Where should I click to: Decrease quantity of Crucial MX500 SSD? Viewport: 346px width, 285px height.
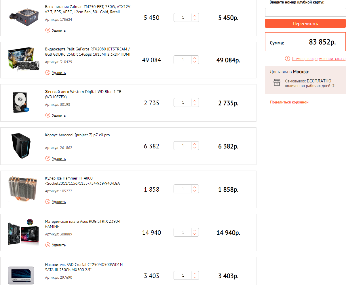195,278
